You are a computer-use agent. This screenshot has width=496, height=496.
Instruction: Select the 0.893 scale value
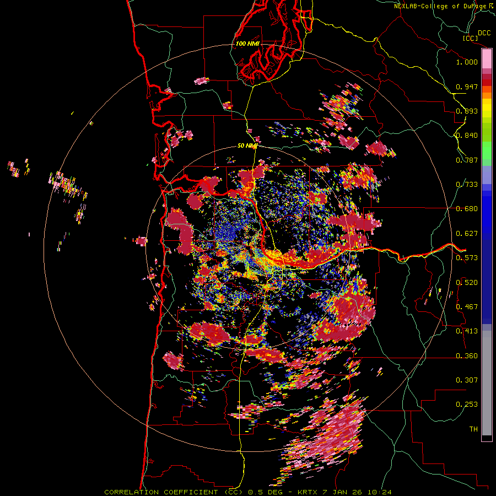[467, 111]
